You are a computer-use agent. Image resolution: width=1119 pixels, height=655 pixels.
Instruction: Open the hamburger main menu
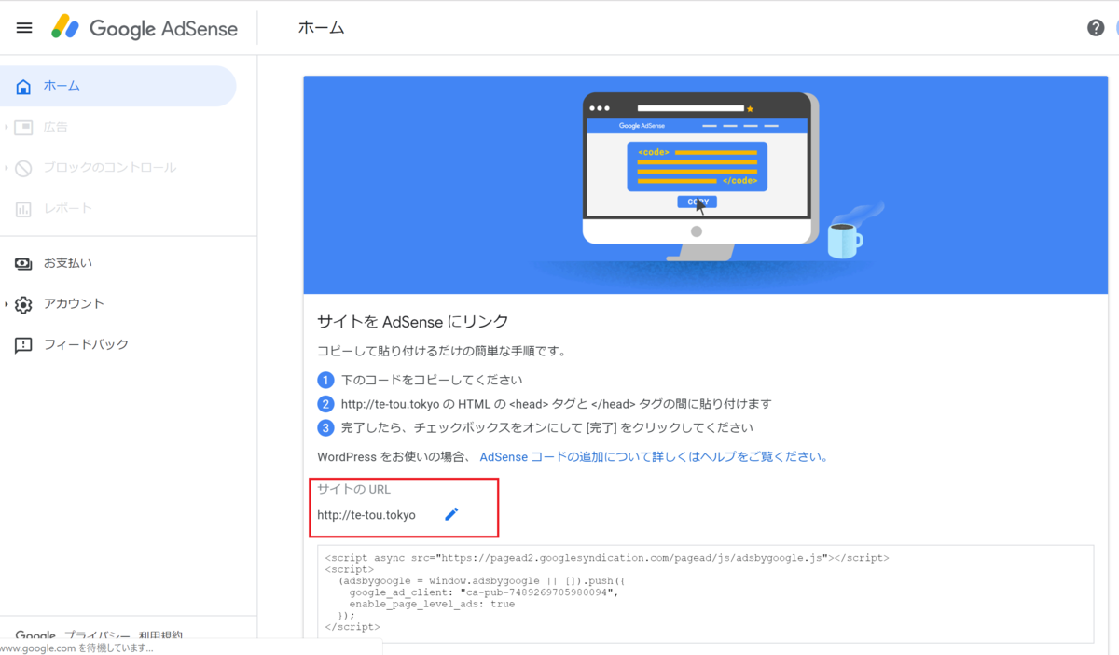pyautogui.click(x=24, y=28)
